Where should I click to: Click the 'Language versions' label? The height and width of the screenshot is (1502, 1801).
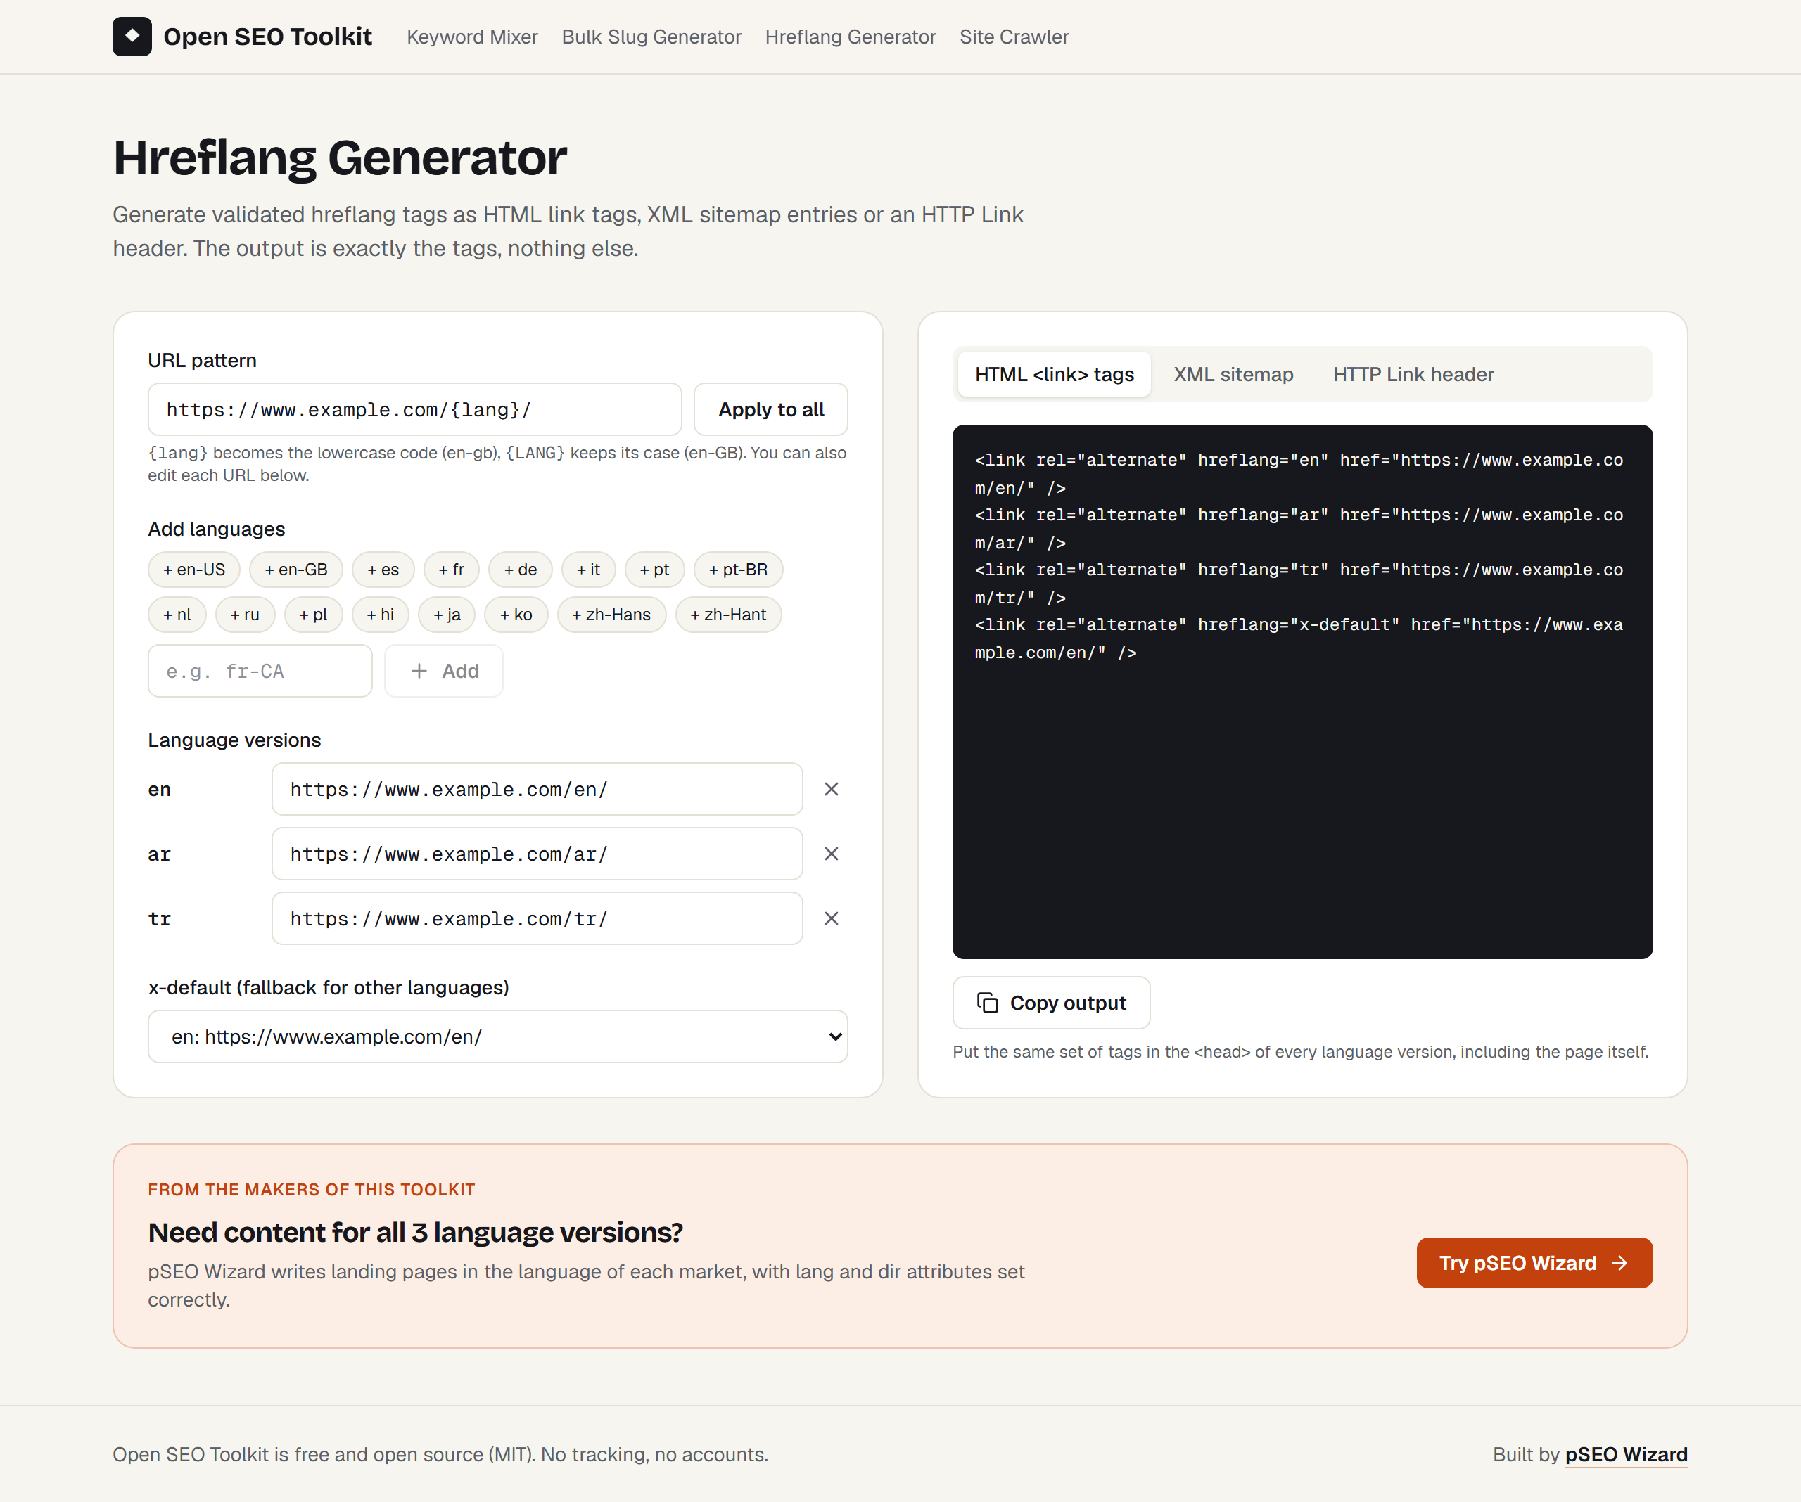(x=234, y=740)
